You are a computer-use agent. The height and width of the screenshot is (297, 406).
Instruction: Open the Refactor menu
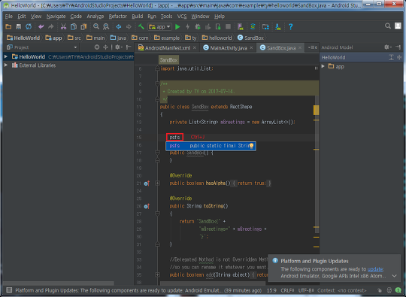[118, 17]
